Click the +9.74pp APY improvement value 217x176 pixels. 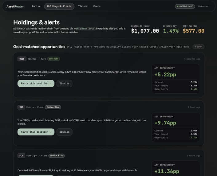165,123
